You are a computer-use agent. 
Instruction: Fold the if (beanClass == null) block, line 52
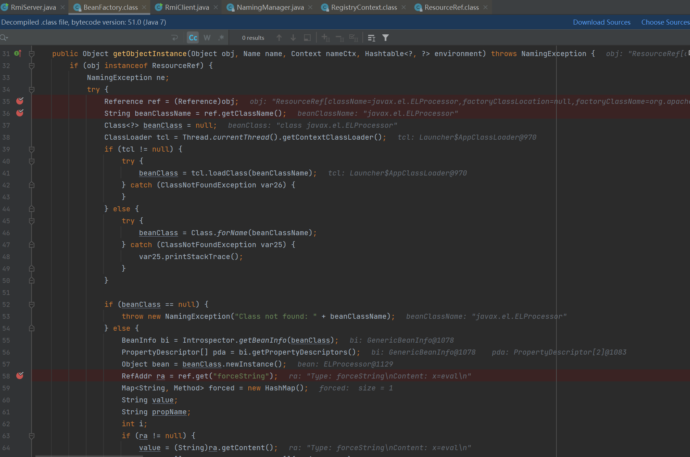[x=31, y=304]
